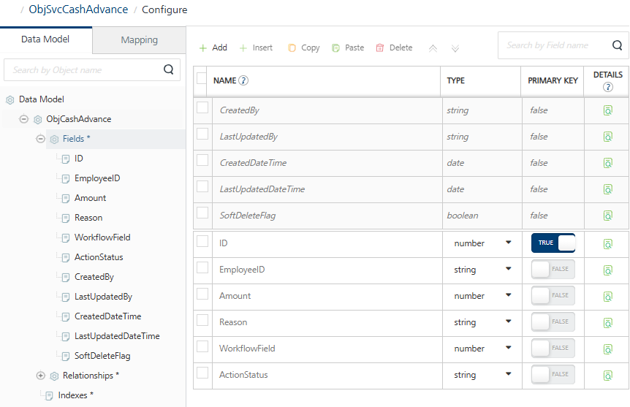Enable primary key toggle for EmployeeID
The height and width of the screenshot is (407, 630).
point(553,270)
